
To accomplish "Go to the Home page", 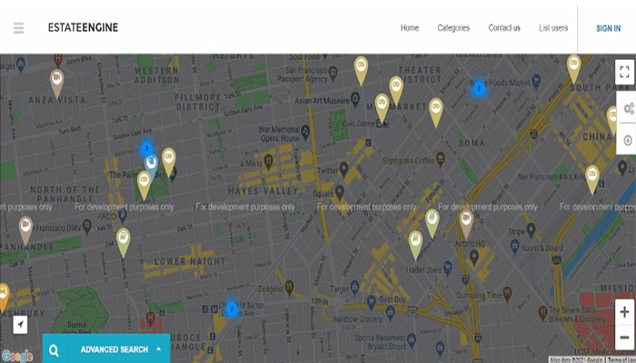I will (410, 28).
